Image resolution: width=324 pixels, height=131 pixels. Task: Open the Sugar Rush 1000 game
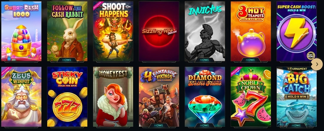click(x=21, y=31)
